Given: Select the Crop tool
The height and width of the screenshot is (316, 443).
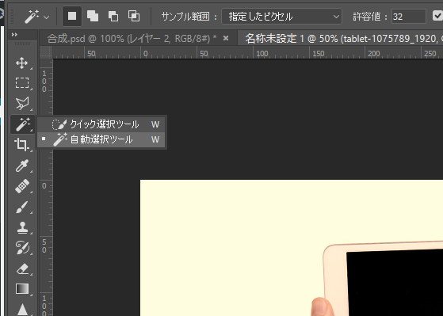Looking at the screenshot, I should click(x=21, y=145).
